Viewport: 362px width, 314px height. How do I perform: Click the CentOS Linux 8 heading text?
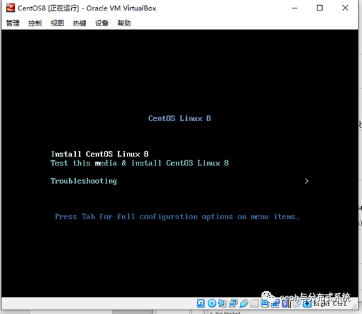coord(180,118)
